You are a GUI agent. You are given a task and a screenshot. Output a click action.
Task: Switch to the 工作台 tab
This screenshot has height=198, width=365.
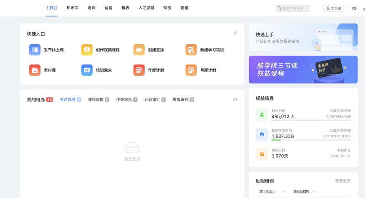click(x=52, y=8)
